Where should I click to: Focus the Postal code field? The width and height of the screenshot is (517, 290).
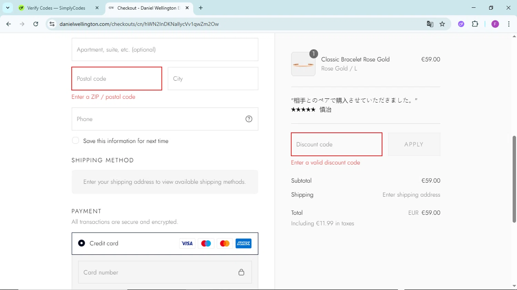(117, 79)
